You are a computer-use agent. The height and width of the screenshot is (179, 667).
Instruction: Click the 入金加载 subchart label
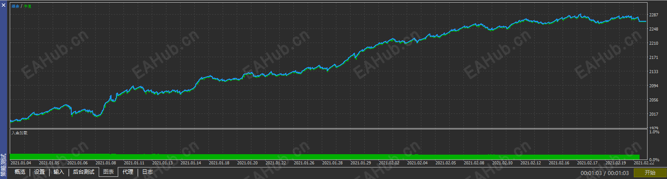tap(19, 132)
